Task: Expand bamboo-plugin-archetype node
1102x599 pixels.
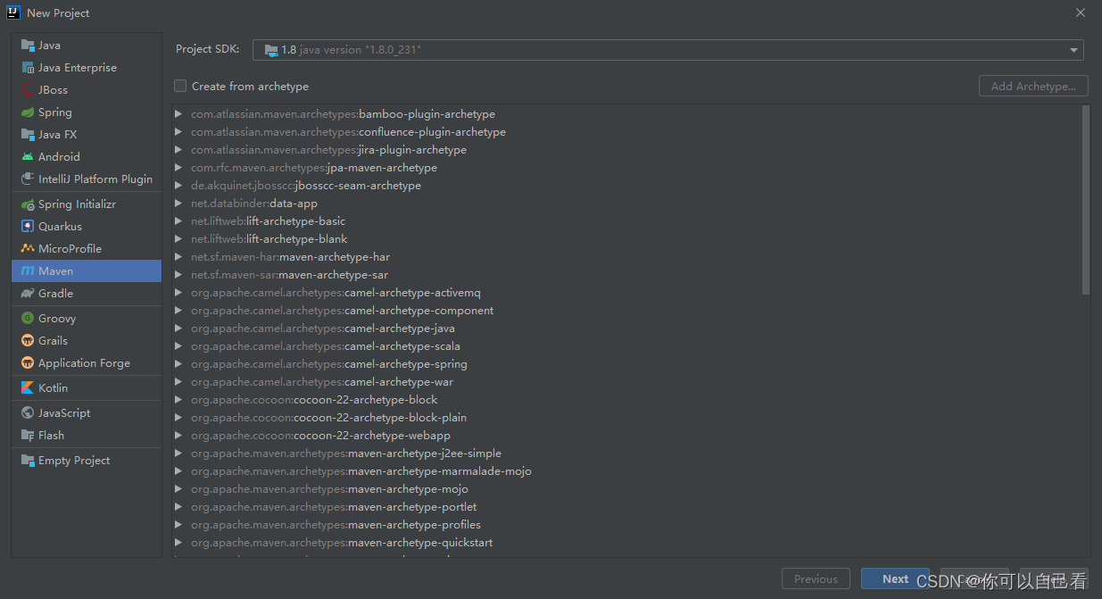Action: coord(178,114)
